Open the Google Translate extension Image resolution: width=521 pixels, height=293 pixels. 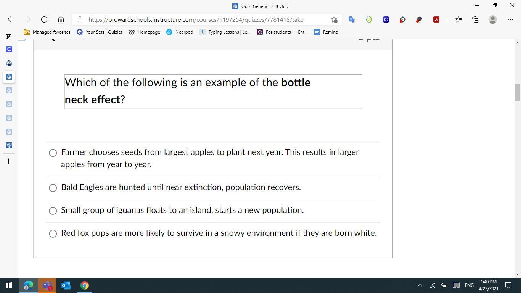[x=352, y=19]
